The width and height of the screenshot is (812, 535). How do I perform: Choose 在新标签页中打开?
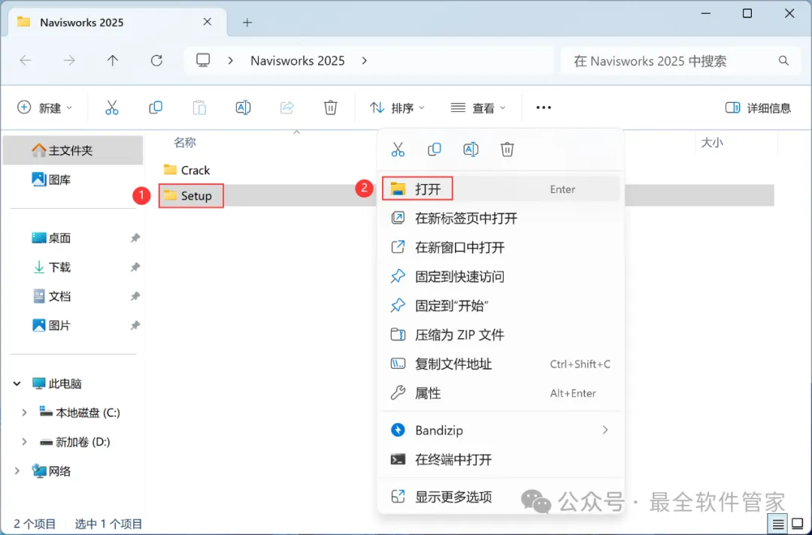coord(500,219)
